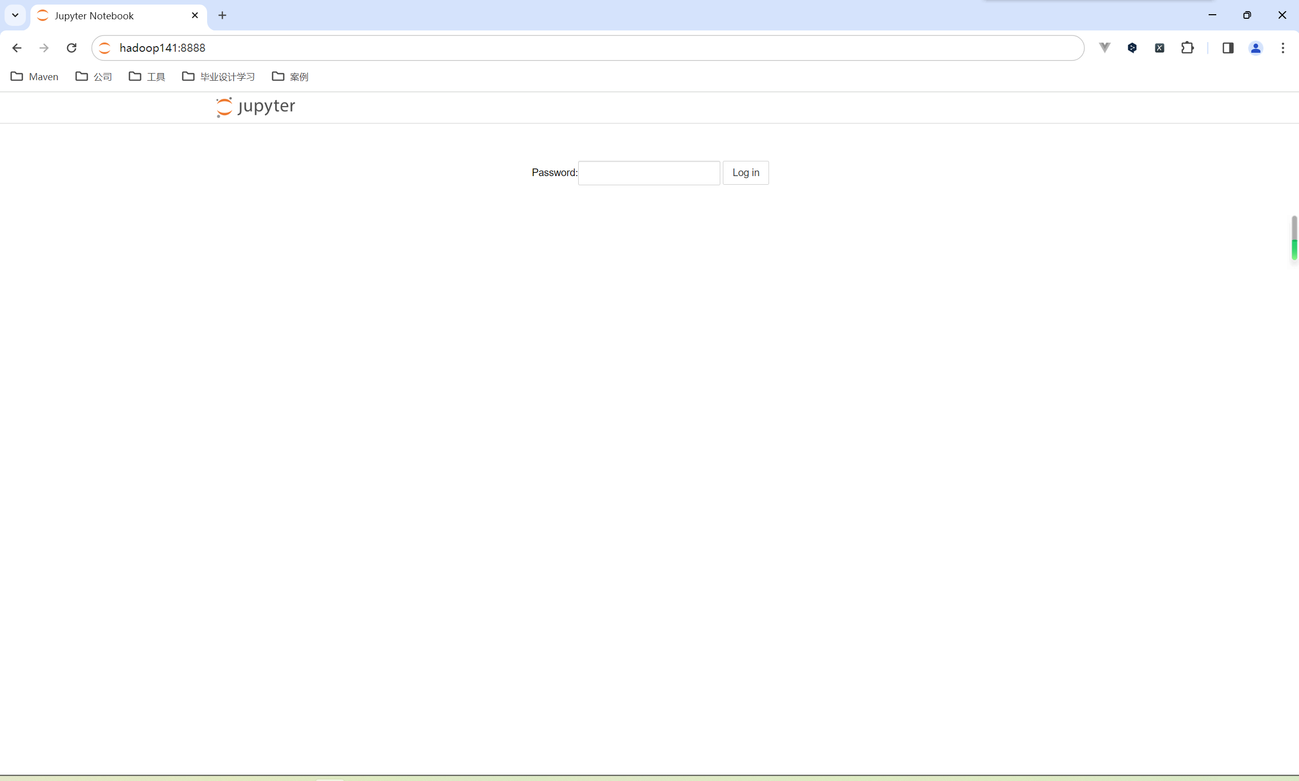This screenshot has height=781, width=1299.
Task: Open the Extensions puzzle icon
Action: [1187, 48]
